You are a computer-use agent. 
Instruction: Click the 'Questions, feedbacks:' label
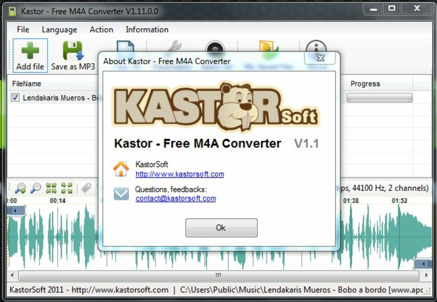[171, 190]
